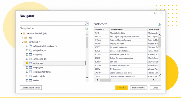Maximize the Navigator dialog
This screenshot has width=181, height=100.
[x=155, y=13]
